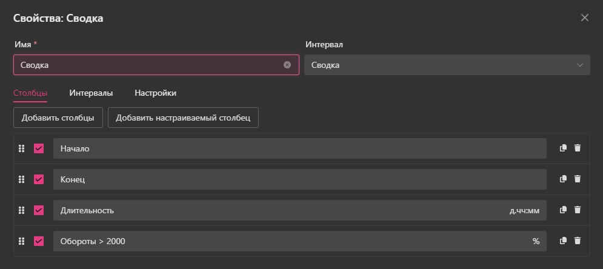The height and width of the screenshot is (269, 603).
Task: Open the Настройки tab
Action: (155, 93)
